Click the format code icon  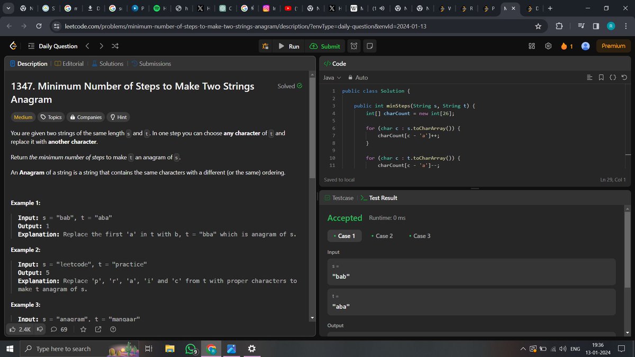click(x=590, y=77)
